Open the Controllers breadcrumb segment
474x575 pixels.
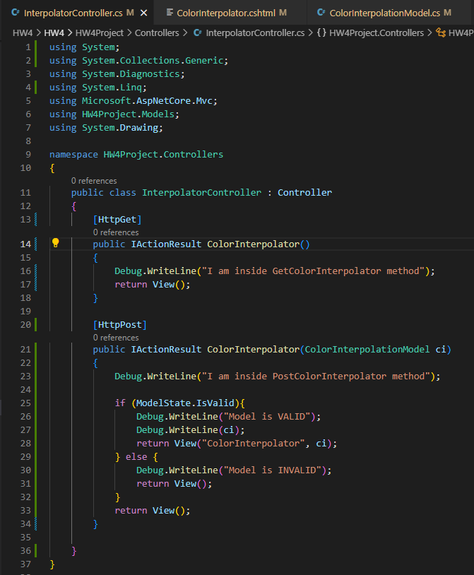[x=157, y=33]
